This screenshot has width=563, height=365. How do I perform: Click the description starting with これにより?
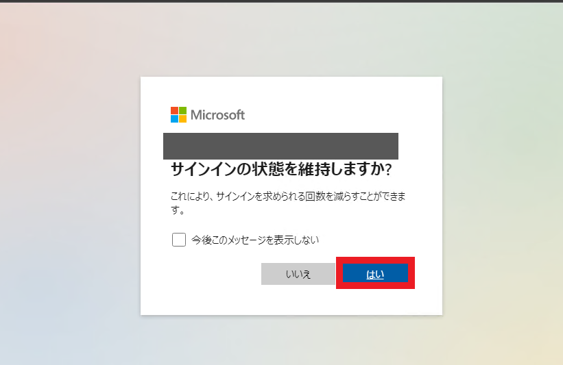[x=288, y=203]
